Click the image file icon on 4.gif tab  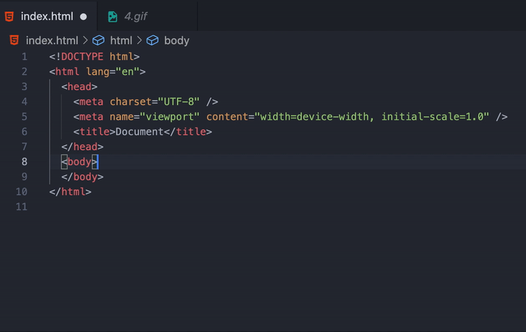[112, 16]
